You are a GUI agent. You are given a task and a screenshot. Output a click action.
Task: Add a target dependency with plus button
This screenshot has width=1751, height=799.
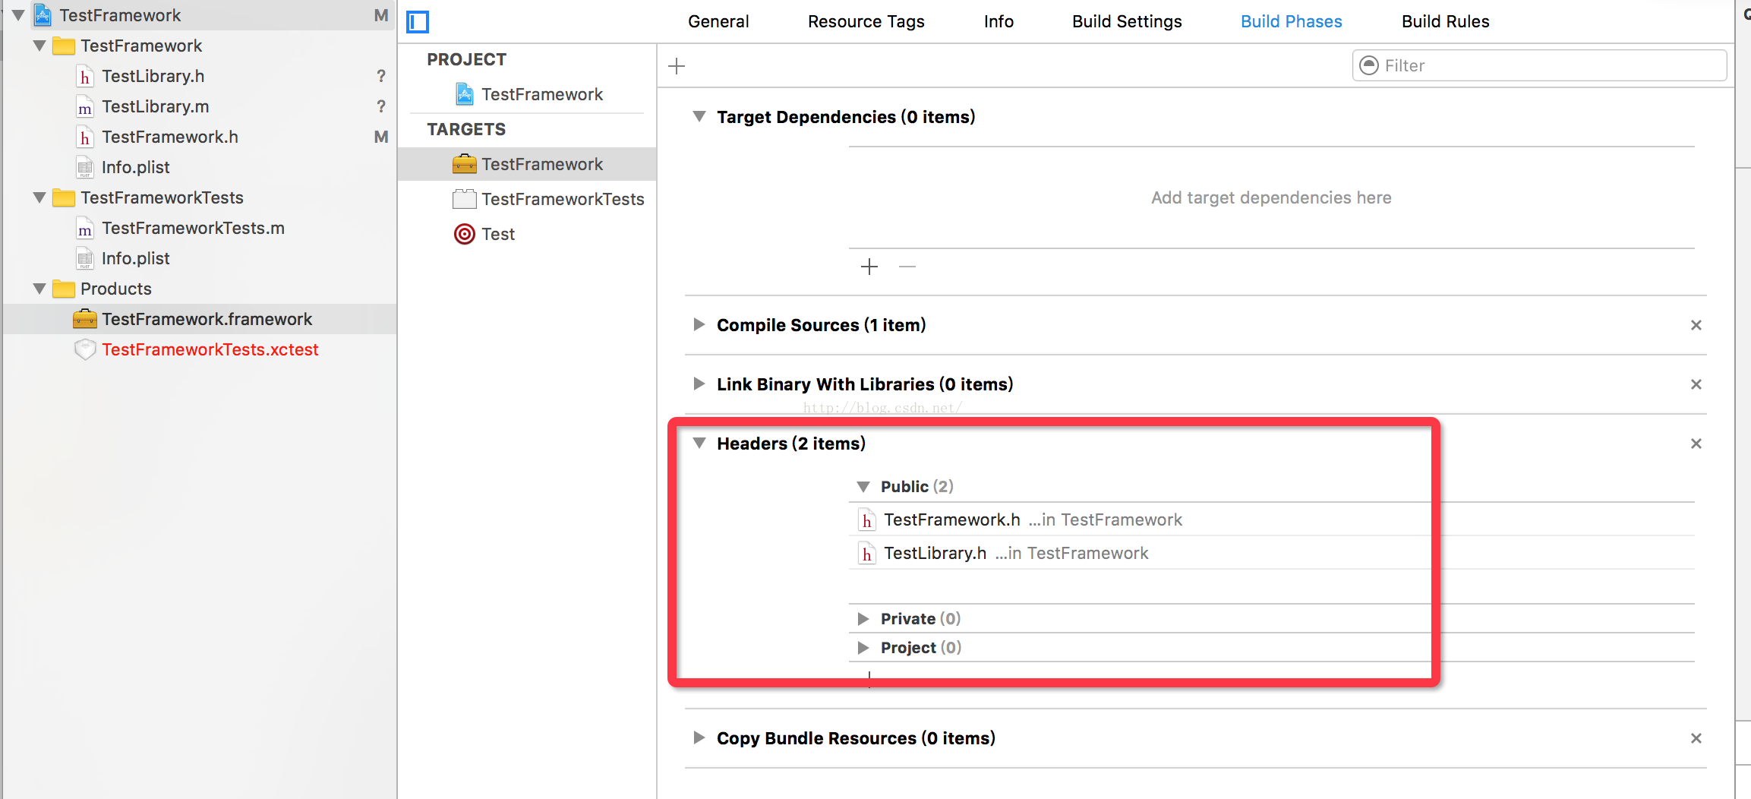click(869, 267)
